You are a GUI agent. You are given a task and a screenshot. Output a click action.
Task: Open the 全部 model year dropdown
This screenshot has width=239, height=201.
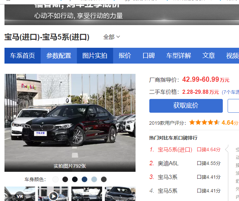(111, 37)
